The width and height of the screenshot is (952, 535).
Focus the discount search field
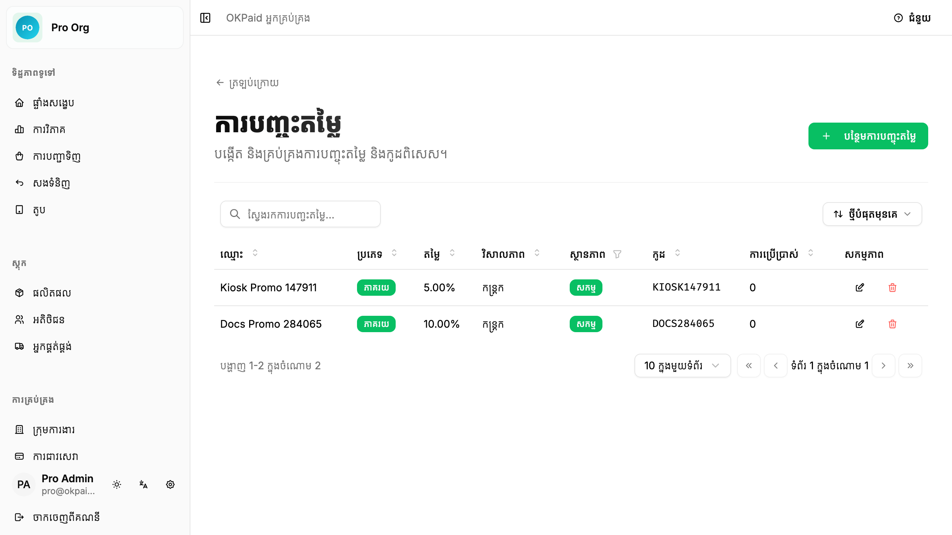(x=300, y=214)
